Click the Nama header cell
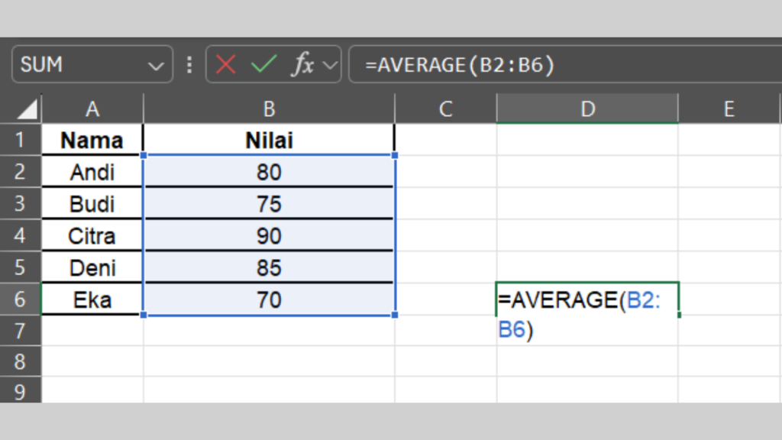This screenshot has height=440, width=782. [92, 140]
